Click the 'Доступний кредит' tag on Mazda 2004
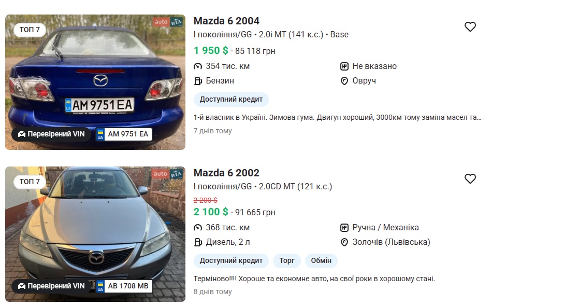This screenshot has height=305, width=564. 231,100
